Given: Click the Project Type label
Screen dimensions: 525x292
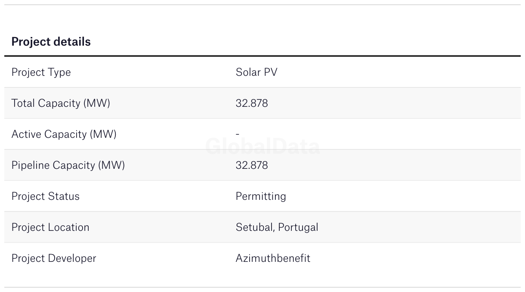Looking at the screenshot, I should coord(41,72).
